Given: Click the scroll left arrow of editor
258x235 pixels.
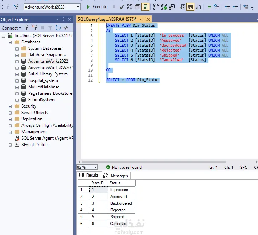Looking at the screenshot, I should click(79, 162).
